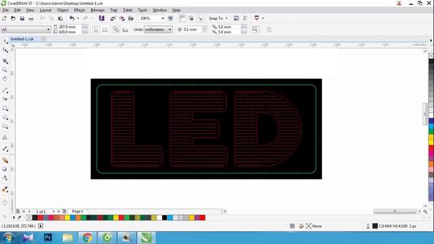Open the Effects menu
The image size is (434, 244).
(79, 10)
